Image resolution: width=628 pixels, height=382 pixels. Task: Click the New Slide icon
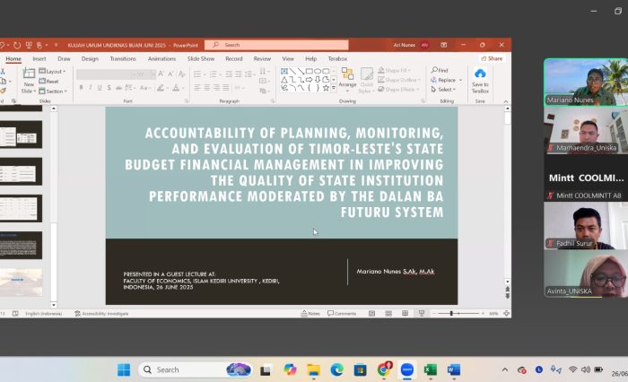tap(29, 75)
